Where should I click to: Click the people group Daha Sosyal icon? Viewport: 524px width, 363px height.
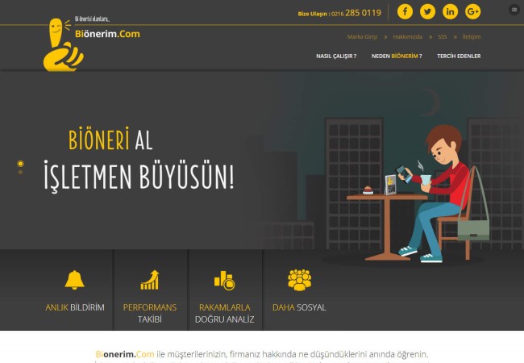[x=299, y=280]
